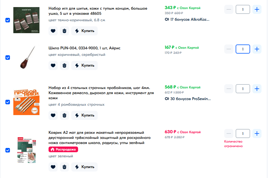The image size is (268, 178).
Task: Click the Распродажа sale badge
Action: (63, 149)
